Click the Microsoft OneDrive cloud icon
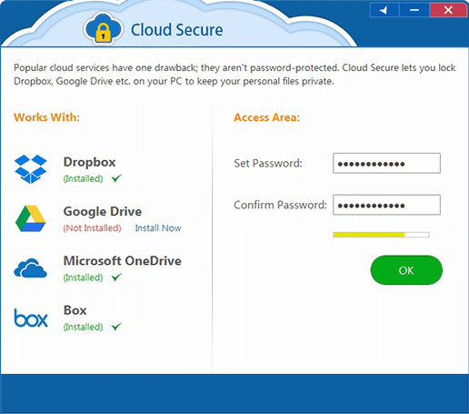The width and height of the screenshot is (469, 414). click(30, 268)
